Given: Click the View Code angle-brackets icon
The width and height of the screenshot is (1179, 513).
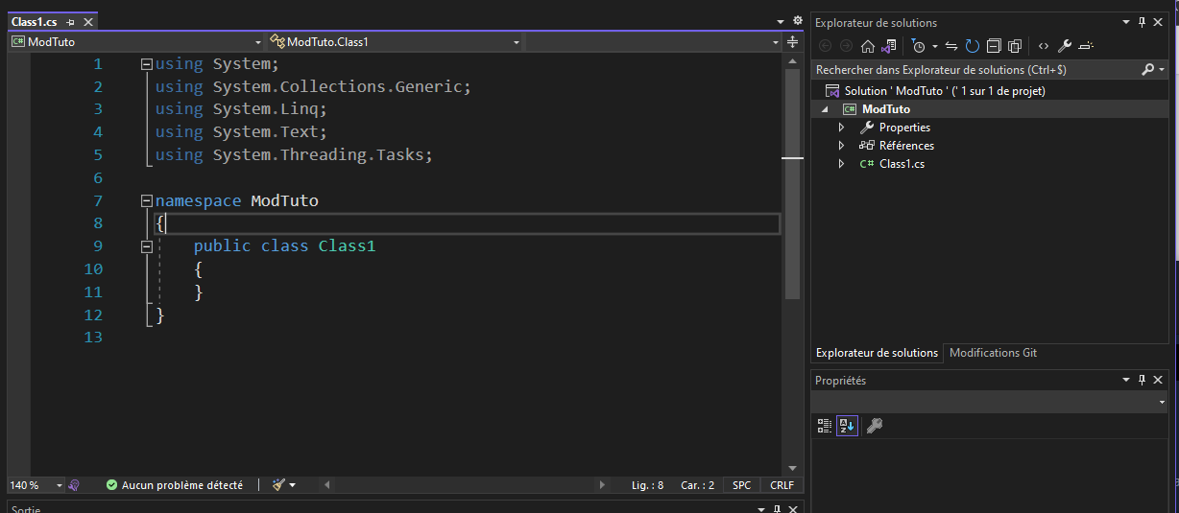Looking at the screenshot, I should click(x=1044, y=46).
